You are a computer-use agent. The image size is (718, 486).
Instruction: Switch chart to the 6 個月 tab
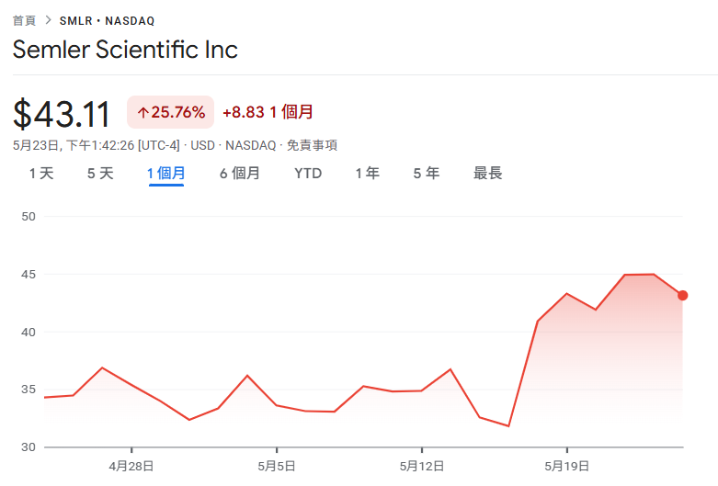pos(239,173)
